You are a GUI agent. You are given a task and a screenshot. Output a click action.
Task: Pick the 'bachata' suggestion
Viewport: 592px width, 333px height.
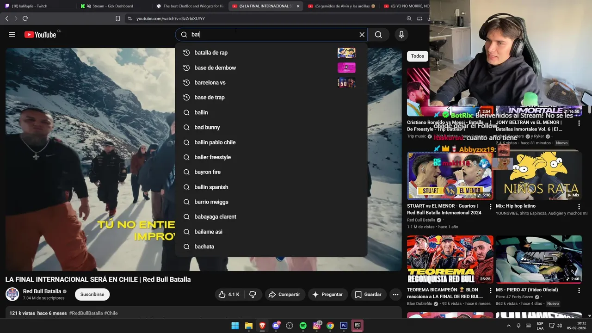point(271,247)
